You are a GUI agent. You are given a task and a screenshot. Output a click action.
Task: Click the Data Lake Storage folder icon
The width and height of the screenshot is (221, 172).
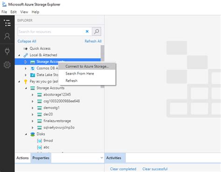click(33, 75)
